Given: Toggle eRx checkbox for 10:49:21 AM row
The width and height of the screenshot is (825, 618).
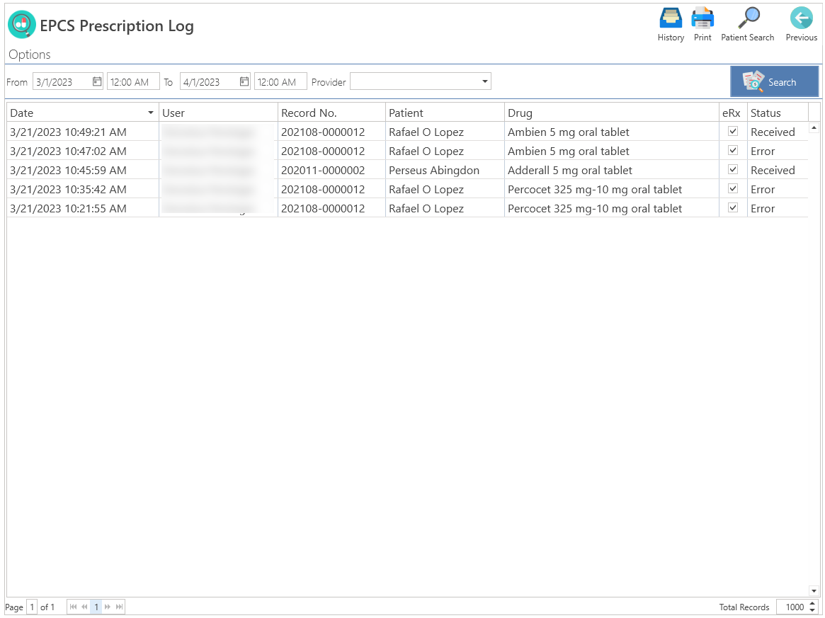Looking at the screenshot, I should tap(732, 131).
